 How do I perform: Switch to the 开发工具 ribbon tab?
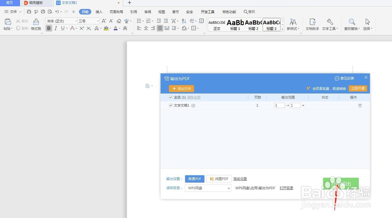click(x=207, y=12)
